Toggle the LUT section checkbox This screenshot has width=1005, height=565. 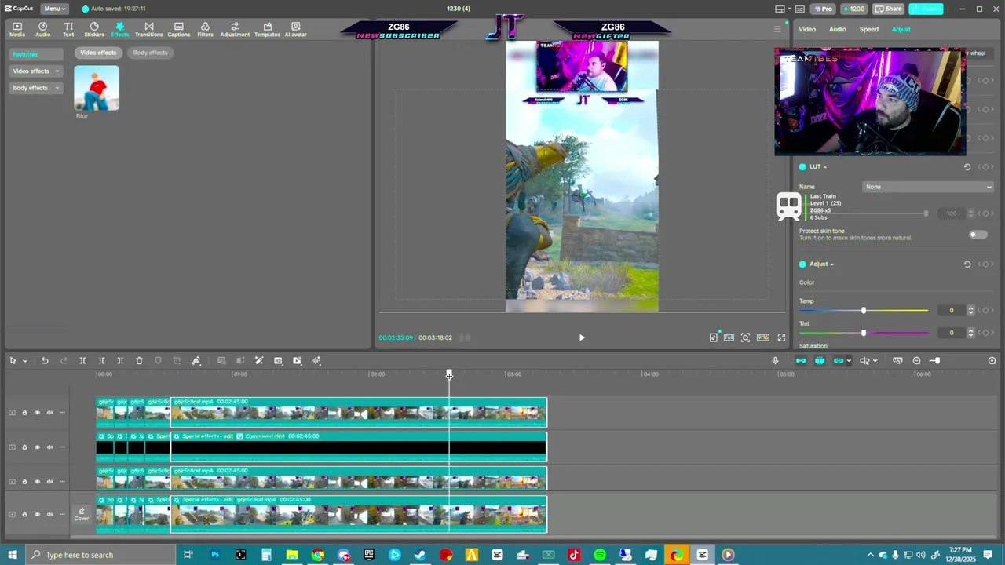(x=802, y=167)
